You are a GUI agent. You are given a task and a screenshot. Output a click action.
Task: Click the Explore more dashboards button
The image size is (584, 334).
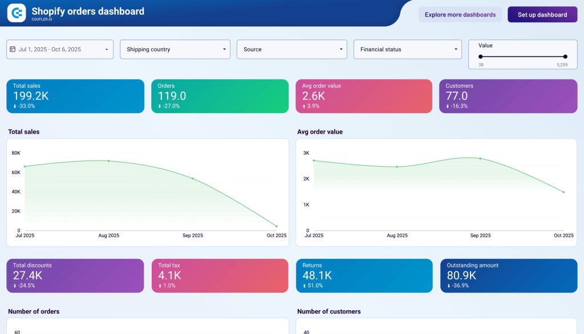[x=460, y=14]
